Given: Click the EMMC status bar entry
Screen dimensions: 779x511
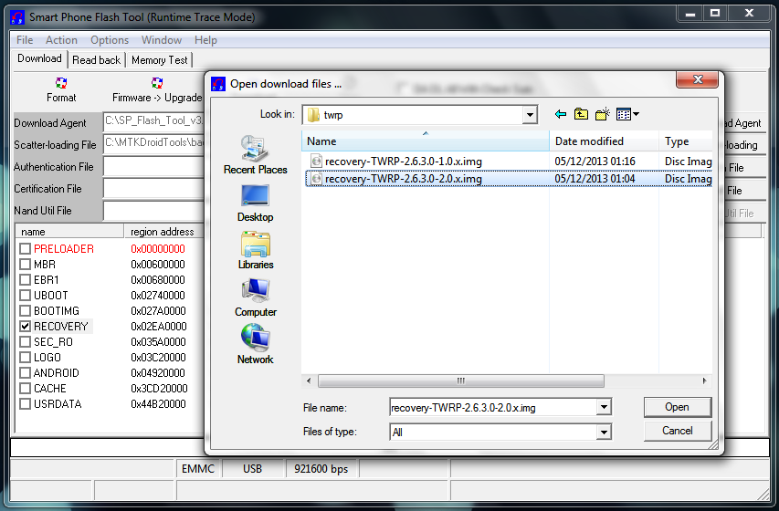Looking at the screenshot, I should [x=198, y=469].
